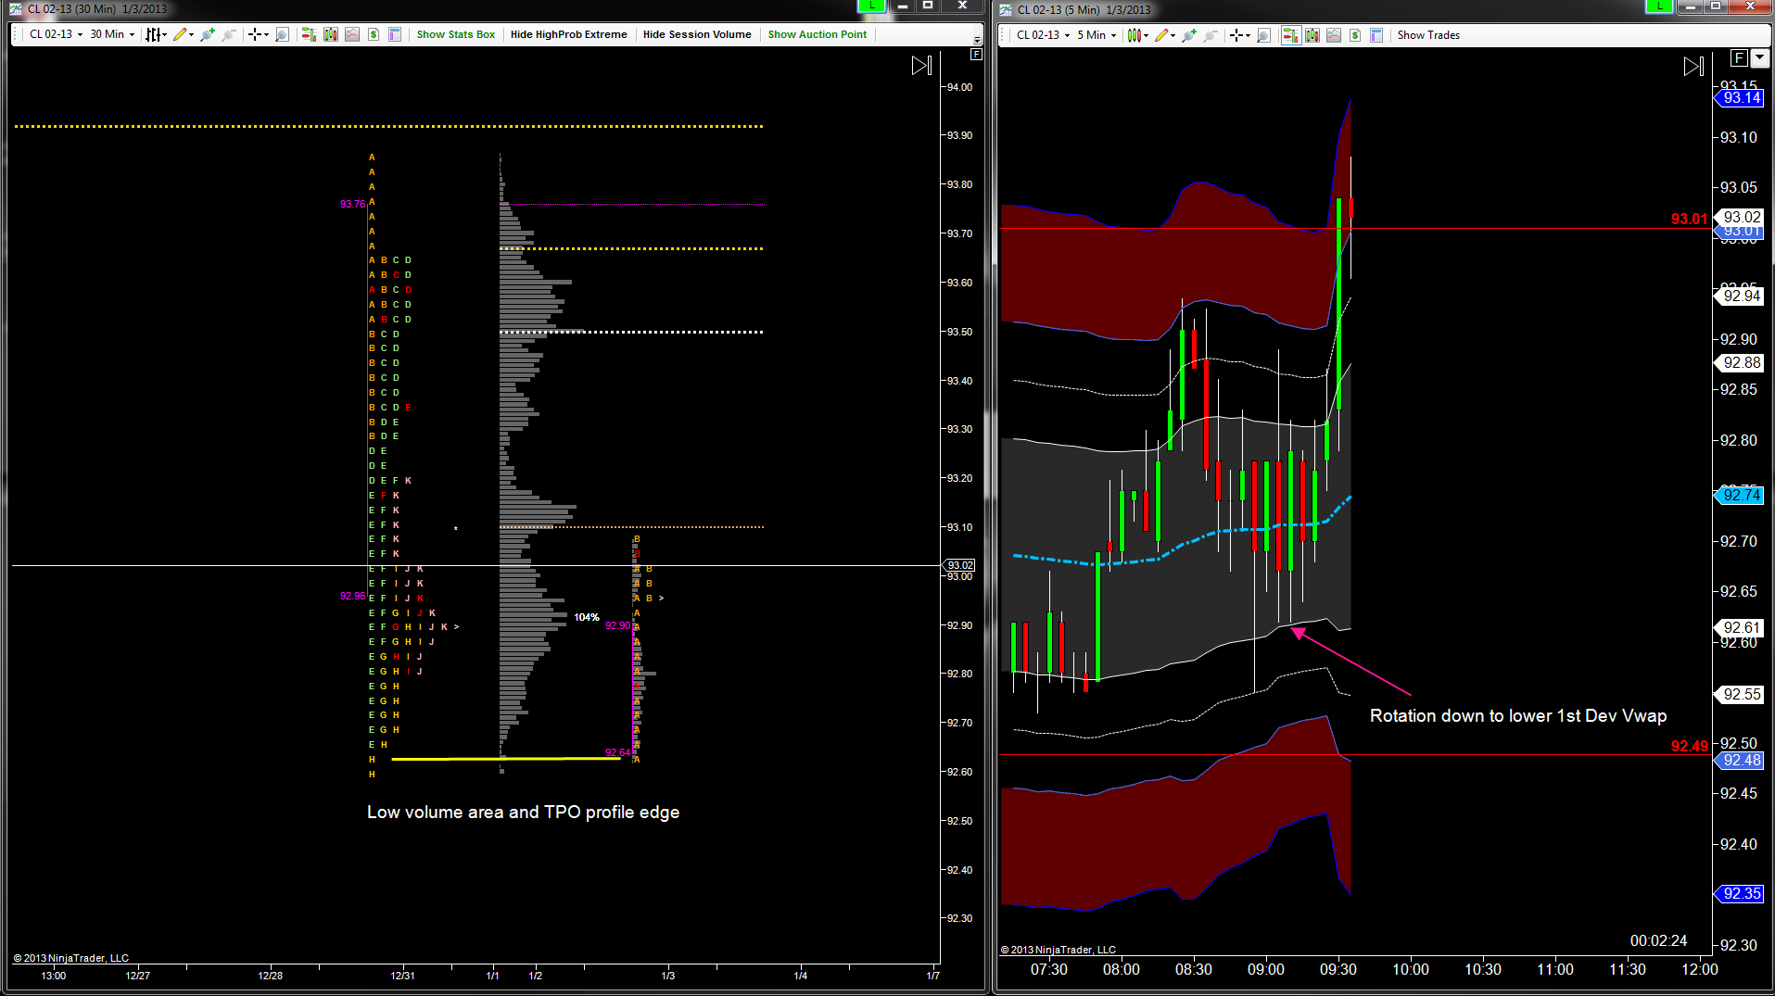
Task: Click 93.02 current price marker on 30 Min axis
Action: [958, 565]
